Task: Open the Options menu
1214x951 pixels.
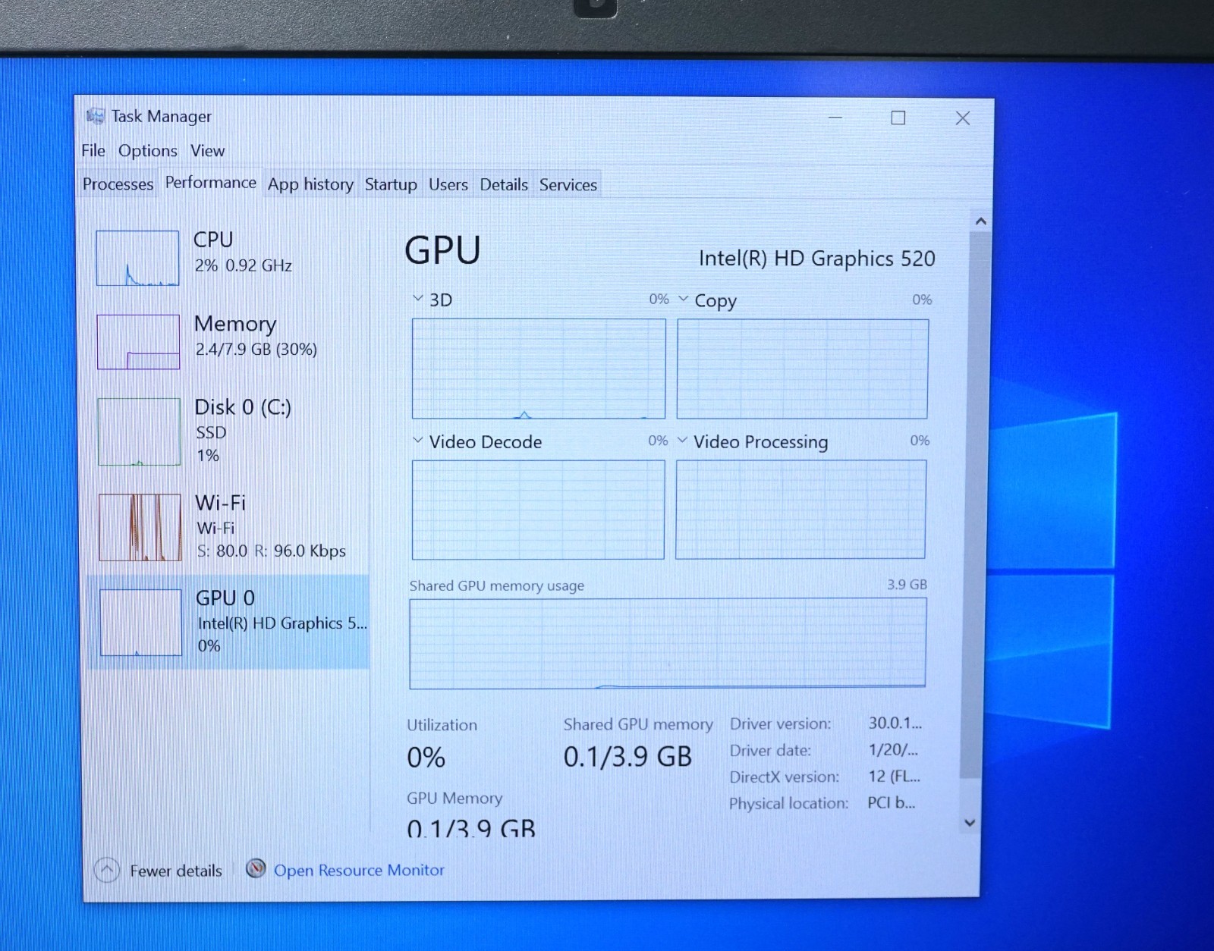Action: pos(147,150)
